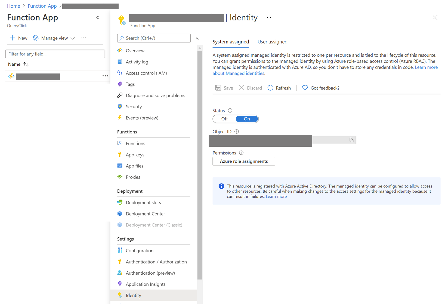Click the Got feedback heart icon
445x304 pixels.
tap(305, 88)
